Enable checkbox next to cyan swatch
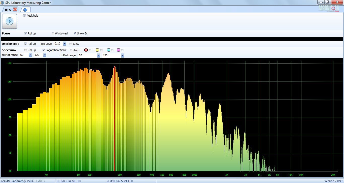This screenshot has height=183, width=344. pos(112,50)
